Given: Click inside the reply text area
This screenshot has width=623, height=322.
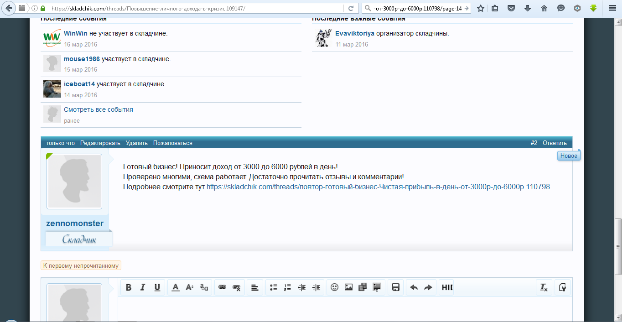Looking at the screenshot, I should click(345, 309).
